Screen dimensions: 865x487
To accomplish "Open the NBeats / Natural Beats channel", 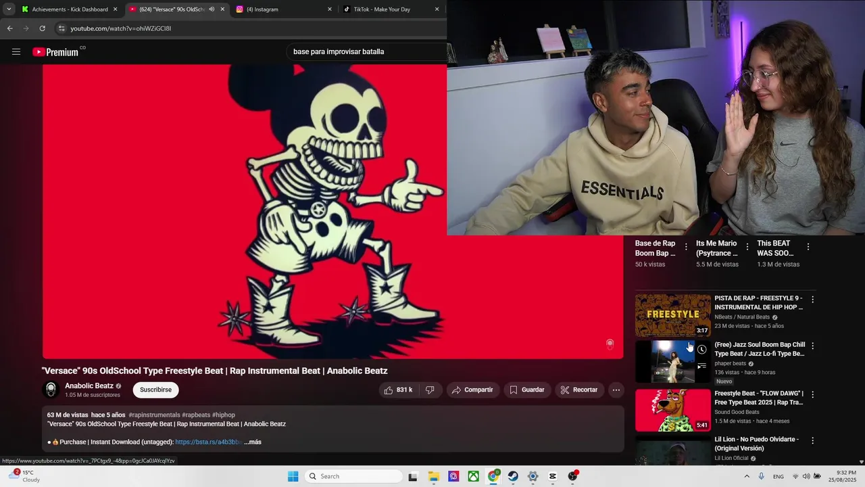I will pyautogui.click(x=742, y=317).
